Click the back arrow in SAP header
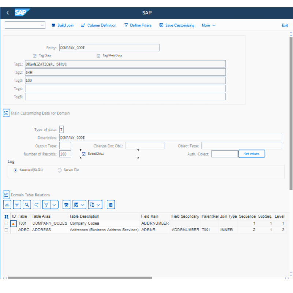 [8, 13]
